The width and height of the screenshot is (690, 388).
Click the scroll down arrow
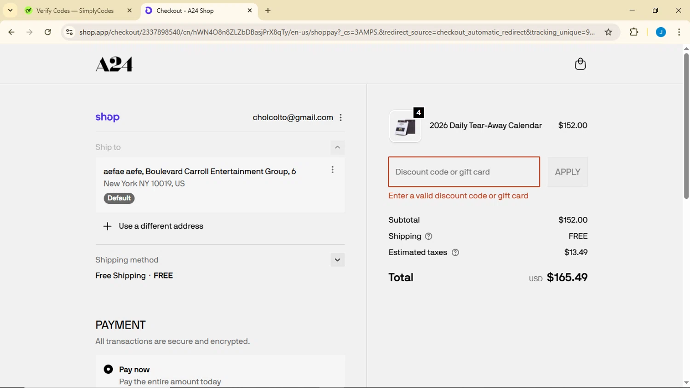(x=686, y=383)
